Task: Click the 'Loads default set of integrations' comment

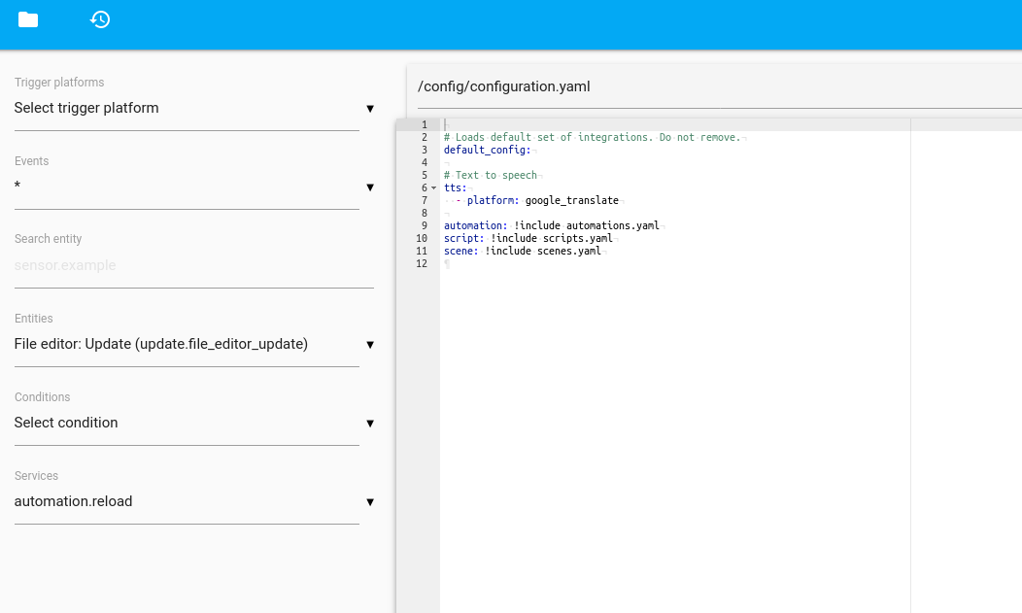Action: (592, 138)
